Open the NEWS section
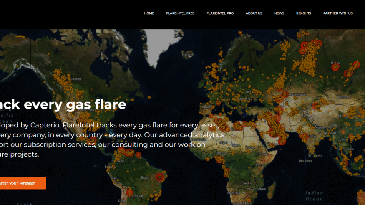This screenshot has height=205, width=365. tap(279, 13)
